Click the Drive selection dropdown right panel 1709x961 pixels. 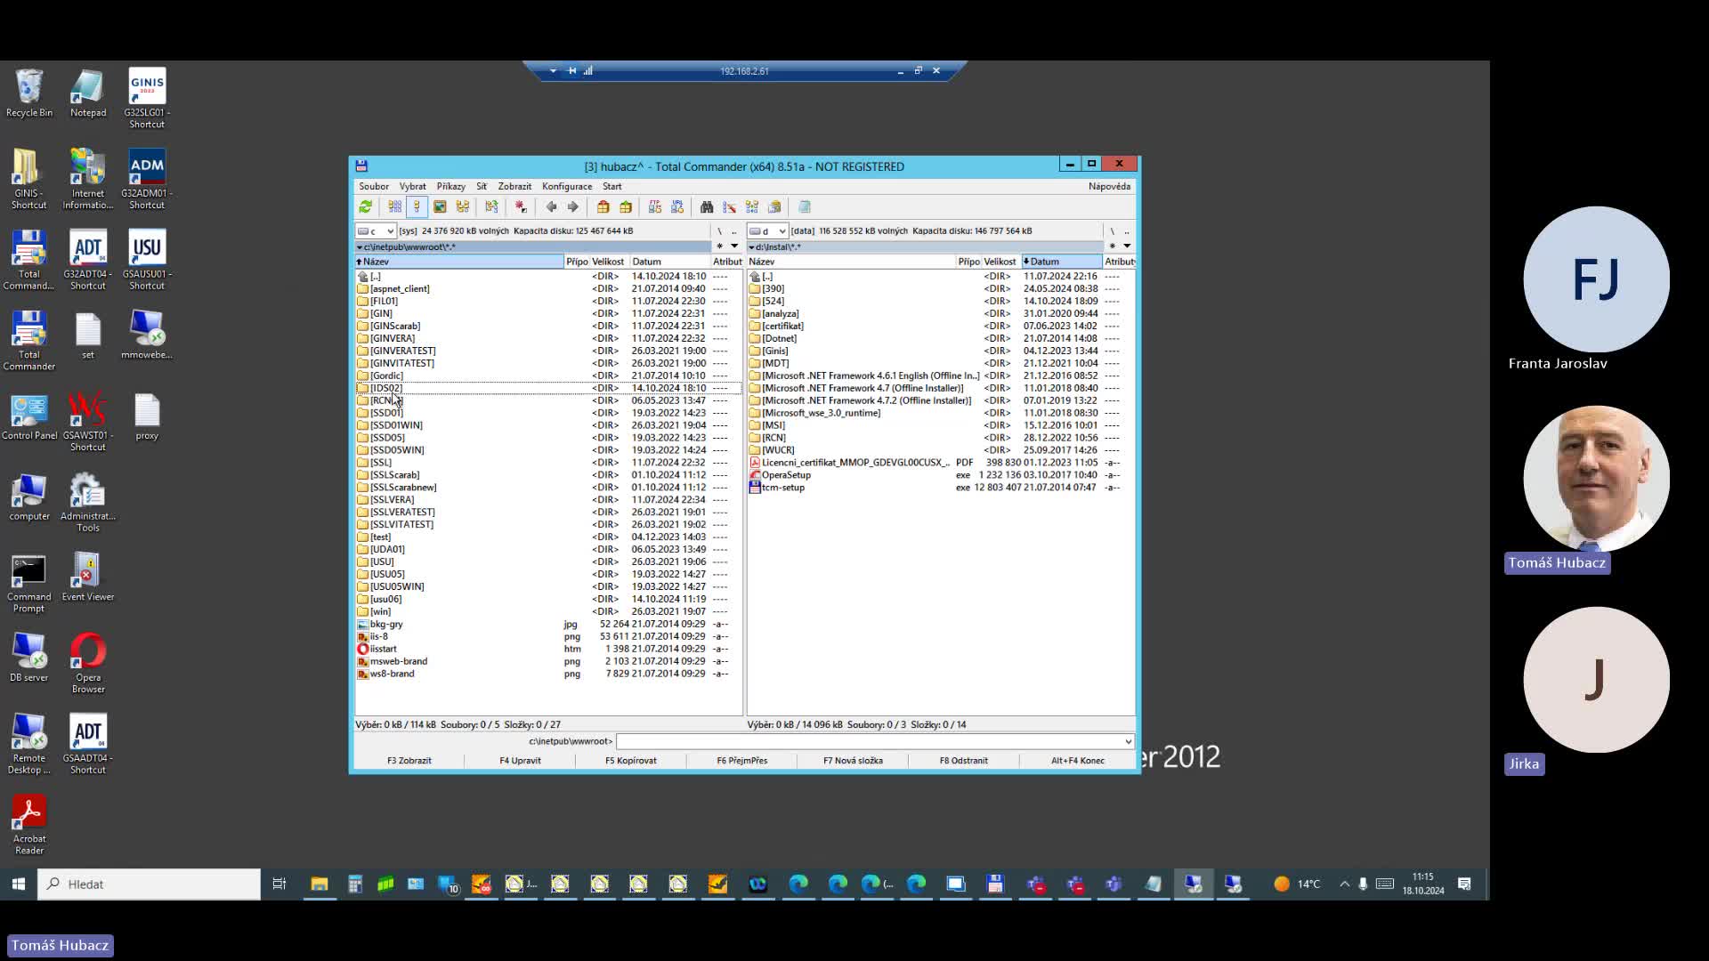[767, 230]
